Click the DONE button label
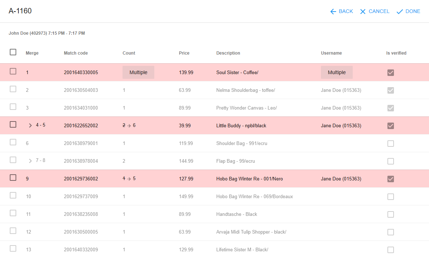Viewport: 429px width, 256px height. (413, 12)
